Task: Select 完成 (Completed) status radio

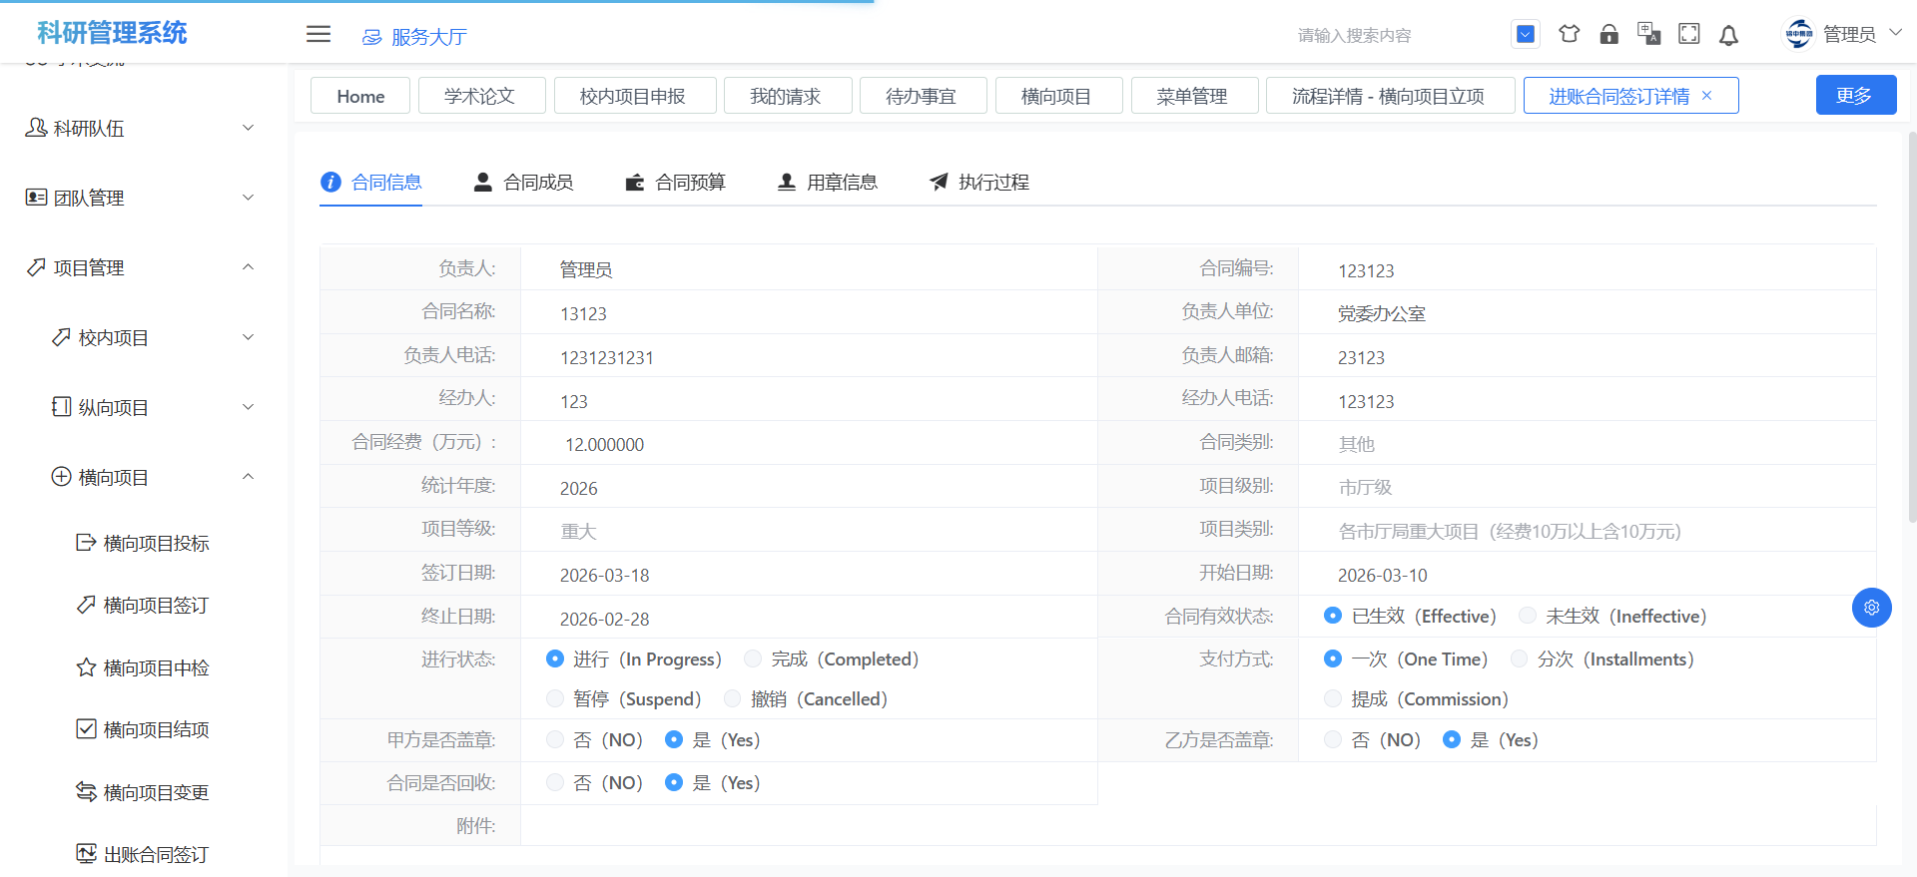Action: (x=754, y=658)
